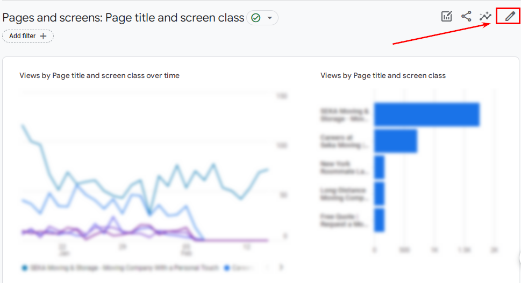
Task: Click the top bar in bar chart
Action: (427, 115)
